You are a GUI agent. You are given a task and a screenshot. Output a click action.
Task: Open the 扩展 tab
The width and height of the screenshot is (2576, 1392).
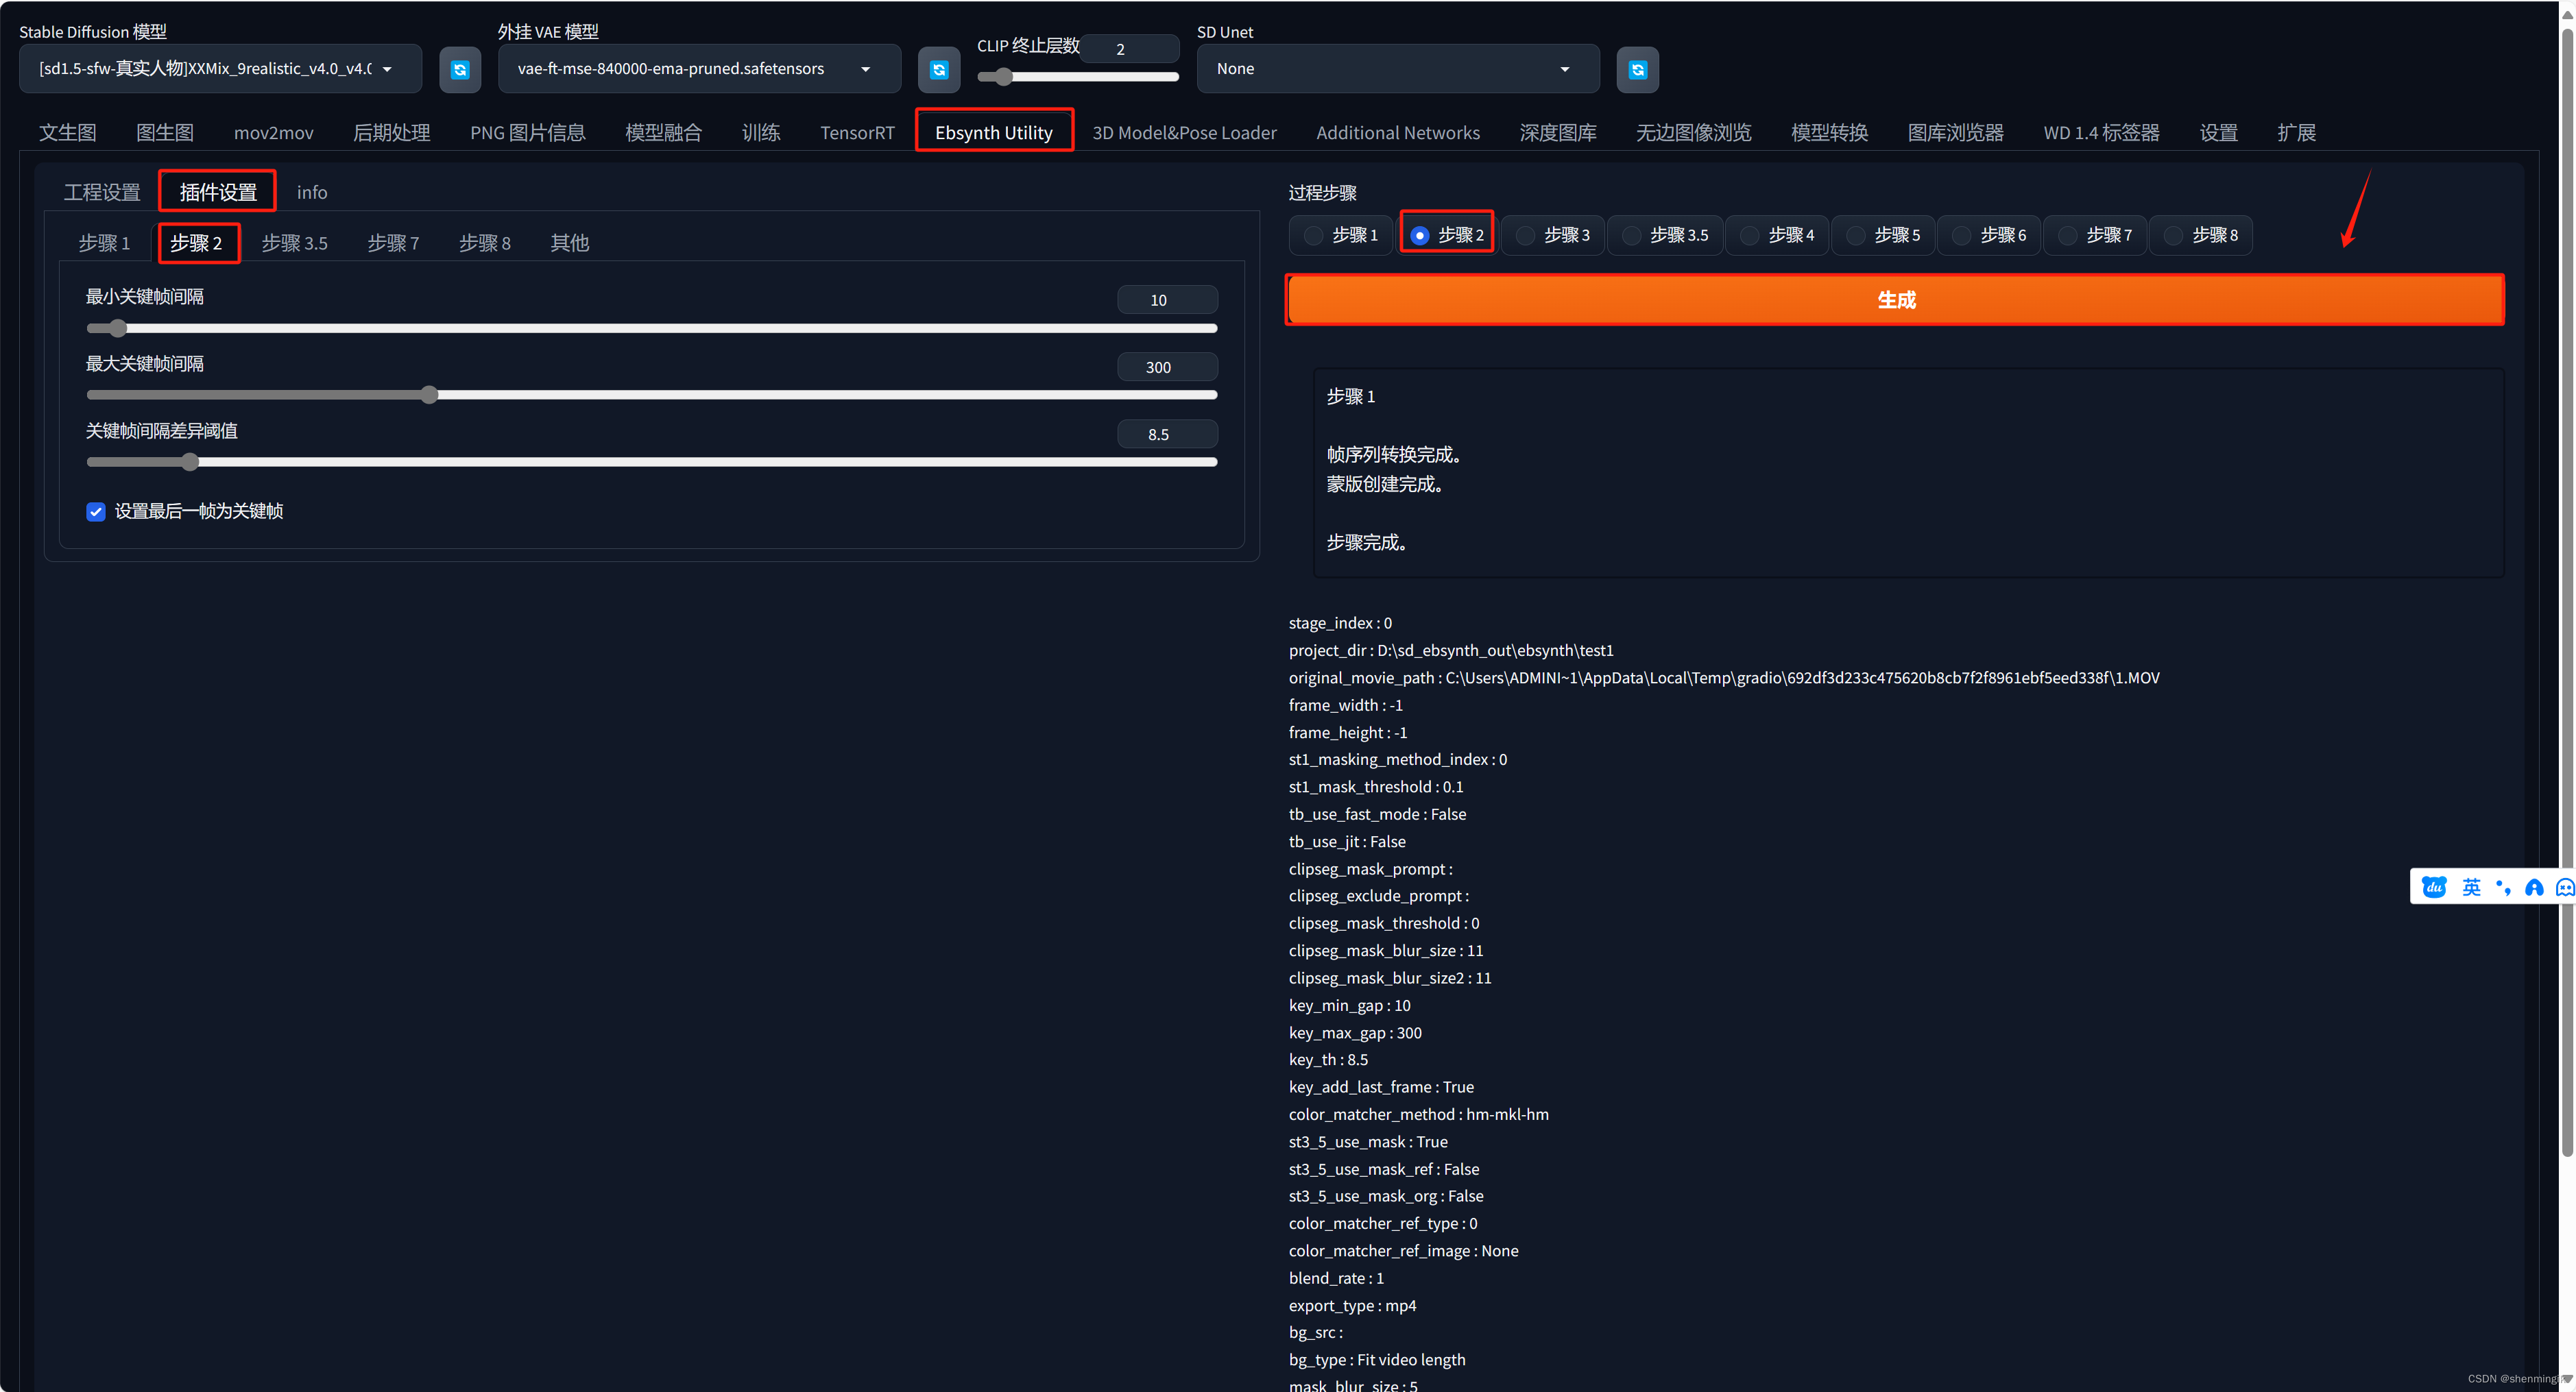[2297, 133]
